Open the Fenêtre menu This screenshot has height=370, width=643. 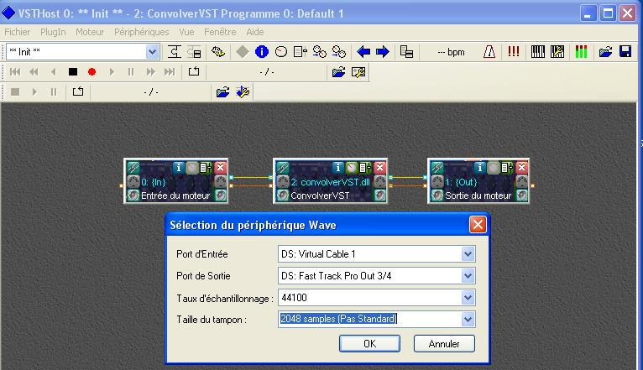[220, 32]
